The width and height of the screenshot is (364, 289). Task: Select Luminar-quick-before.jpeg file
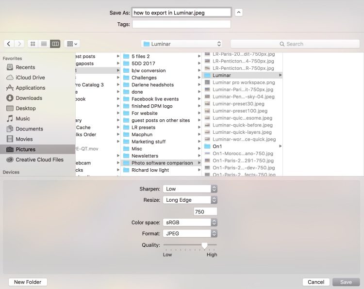click(x=242, y=125)
